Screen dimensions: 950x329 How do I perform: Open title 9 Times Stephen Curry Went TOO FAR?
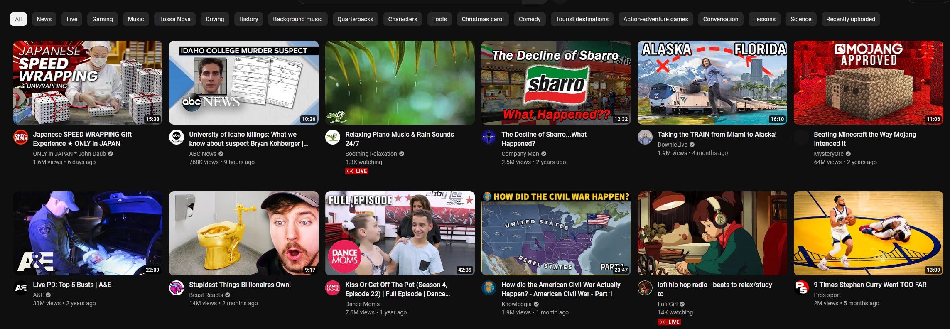[x=870, y=285]
